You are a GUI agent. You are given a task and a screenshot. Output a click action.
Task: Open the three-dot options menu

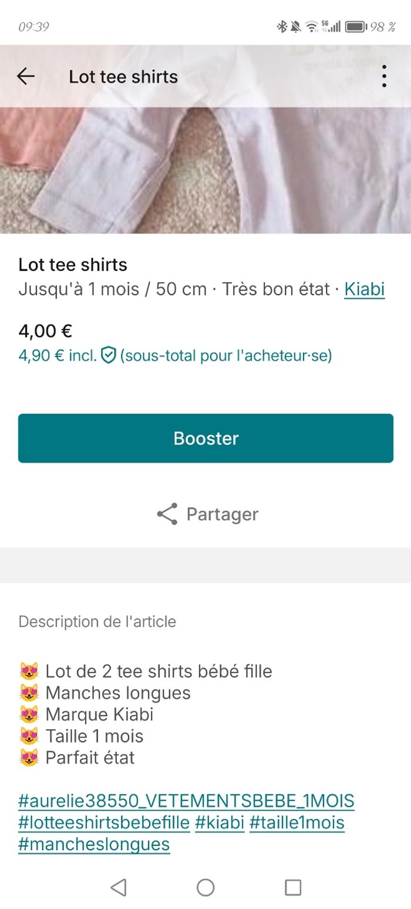point(385,76)
